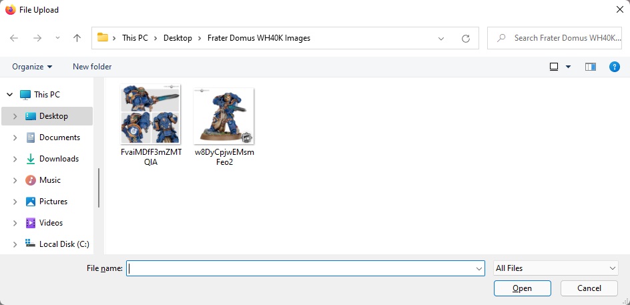Select the FvaiMDfF3mZMTQIA image thumbnail
630x305 pixels.
pos(150,114)
